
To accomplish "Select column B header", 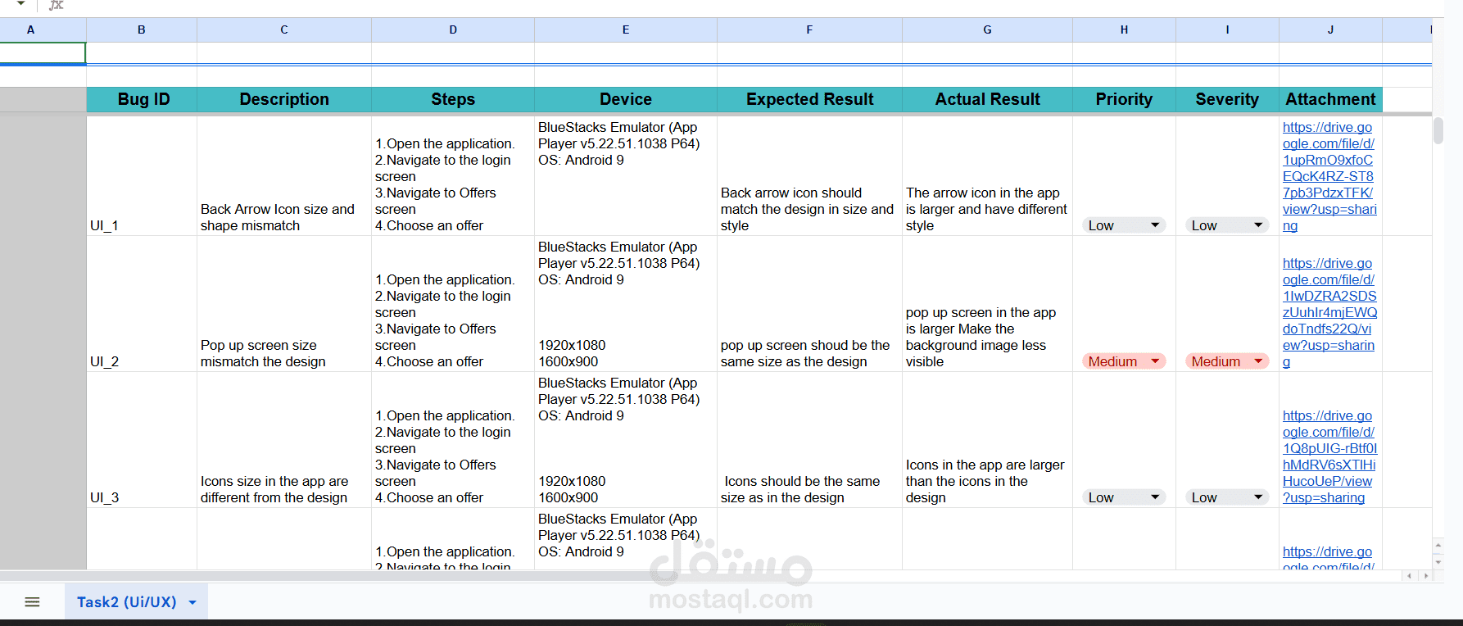I will [x=142, y=29].
